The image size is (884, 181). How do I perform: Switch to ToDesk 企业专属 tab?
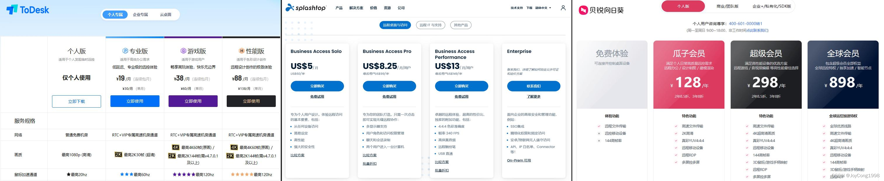tap(140, 15)
